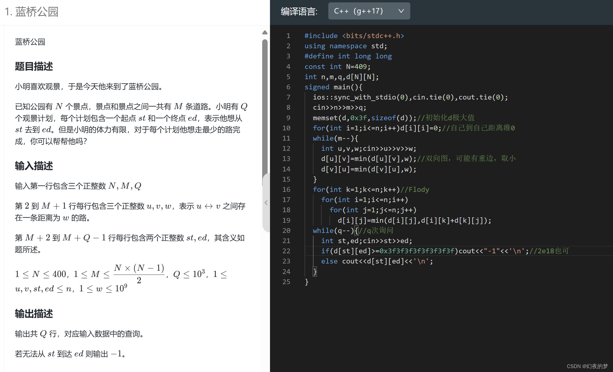Click the '//Flody' comment on line 16
This screenshot has width=613, height=372.
click(x=415, y=189)
